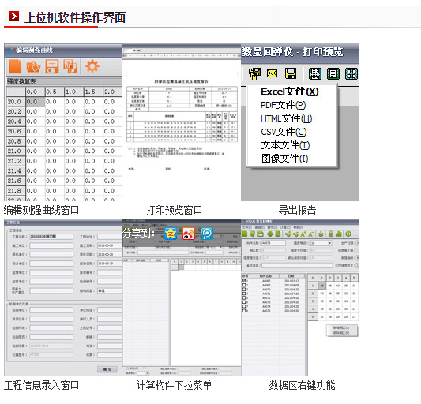Select Excel文件(X) export option

point(289,92)
